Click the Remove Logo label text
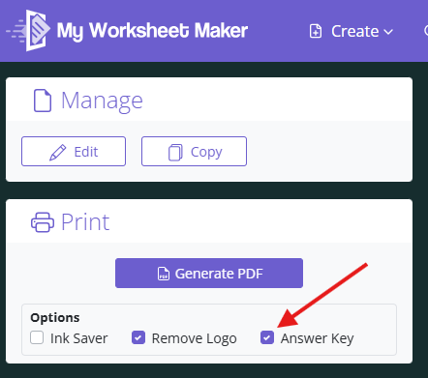Screen dimensions: 428x378 pos(195,339)
